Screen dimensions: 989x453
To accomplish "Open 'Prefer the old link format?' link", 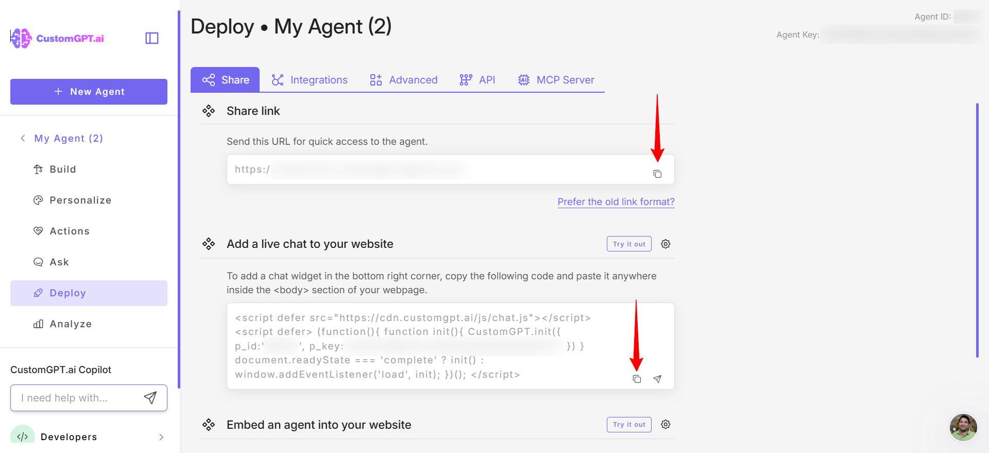I will point(616,202).
